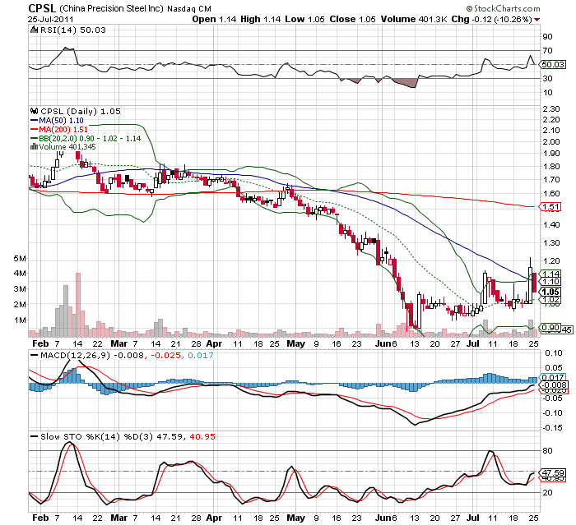Screen dimensions: 576x525
Task: Click the black line marker before Slow STO
Action: coord(35,436)
